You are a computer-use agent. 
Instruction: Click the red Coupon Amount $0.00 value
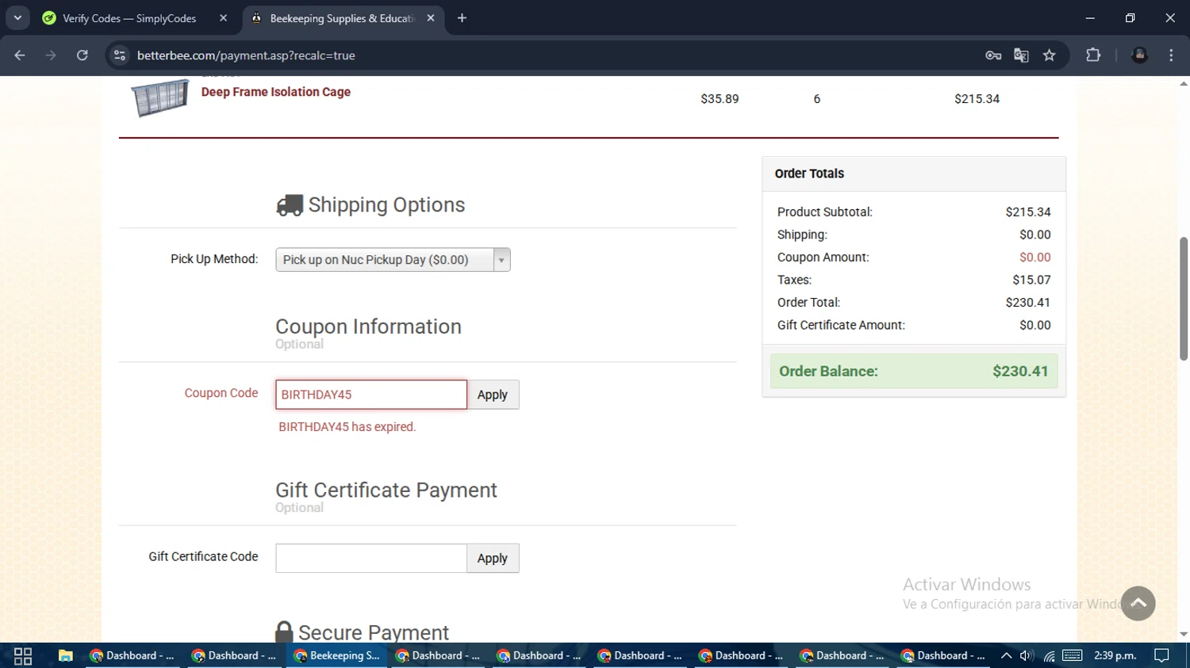(1035, 258)
